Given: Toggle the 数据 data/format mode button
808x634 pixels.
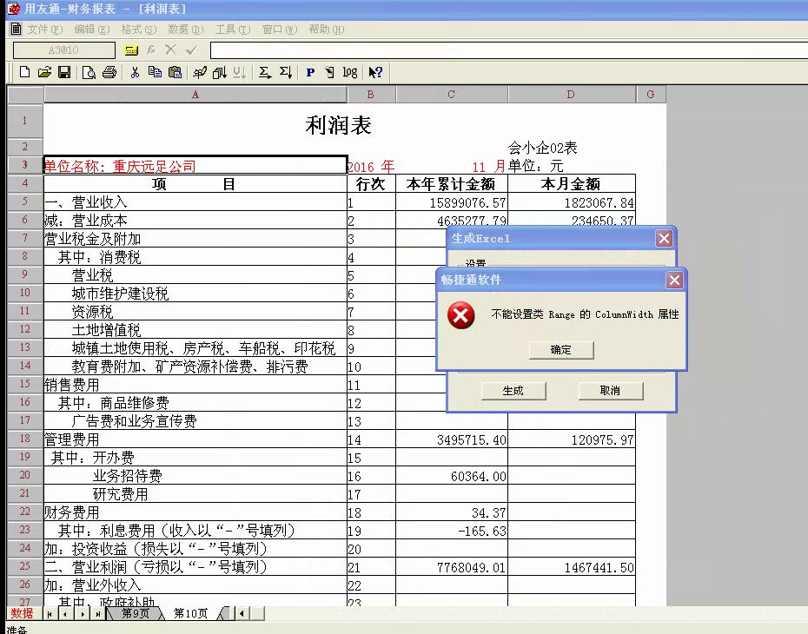Looking at the screenshot, I should tap(22, 613).
